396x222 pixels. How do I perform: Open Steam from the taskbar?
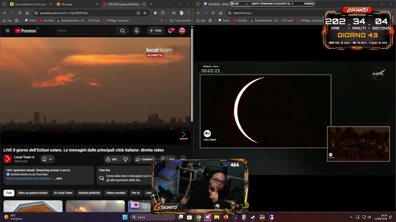(x=253, y=217)
